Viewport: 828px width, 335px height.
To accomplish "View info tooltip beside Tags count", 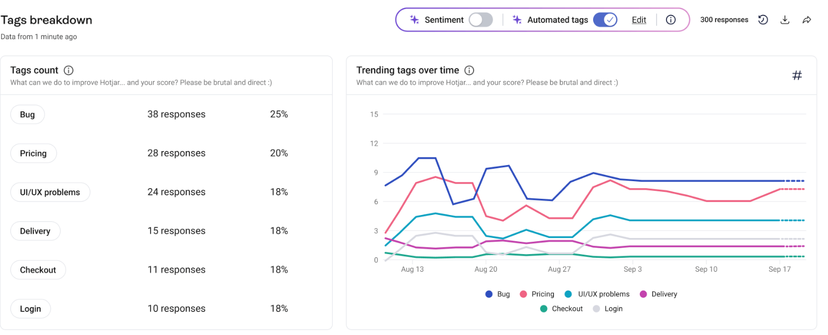I will (x=68, y=70).
